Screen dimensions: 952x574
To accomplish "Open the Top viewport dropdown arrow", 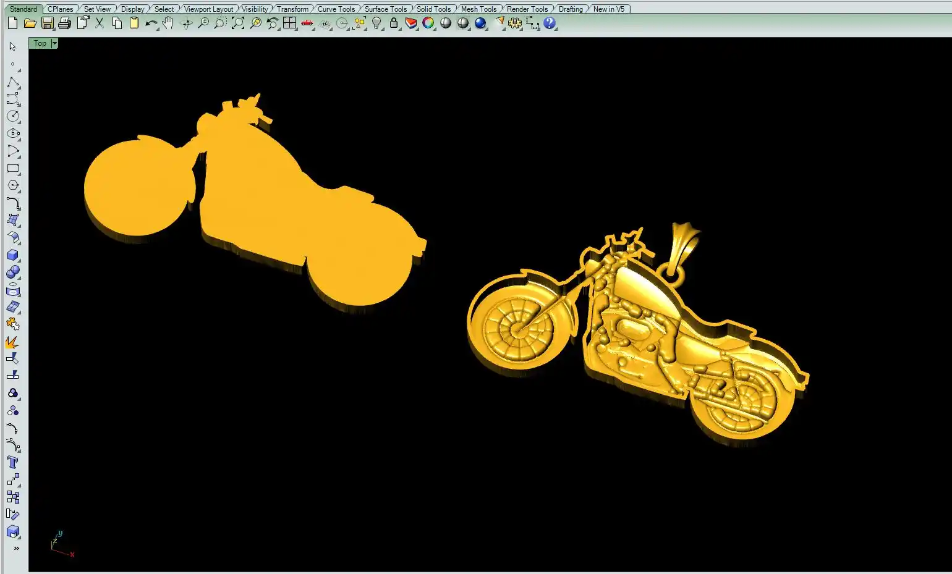I will [x=54, y=43].
